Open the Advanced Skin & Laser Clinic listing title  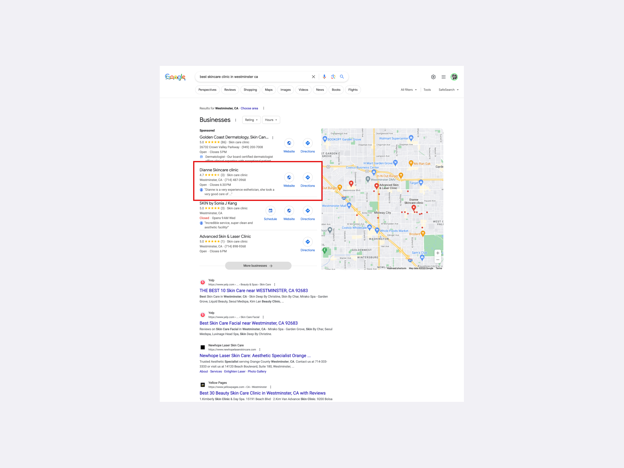tap(225, 236)
